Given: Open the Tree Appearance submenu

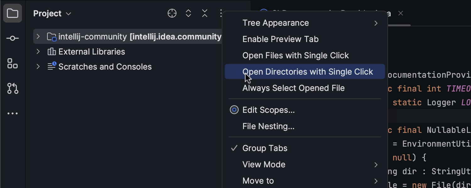Looking at the screenshot, I should click(x=275, y=23).
